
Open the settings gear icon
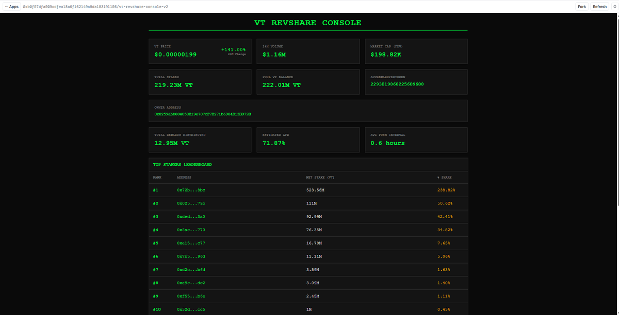(x=614, y=7)
